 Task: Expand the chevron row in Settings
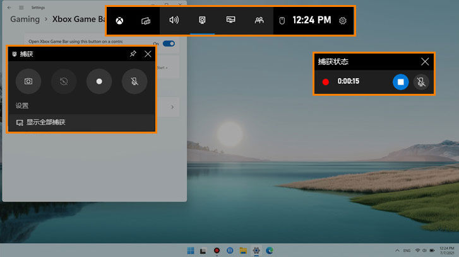[172, 107]
